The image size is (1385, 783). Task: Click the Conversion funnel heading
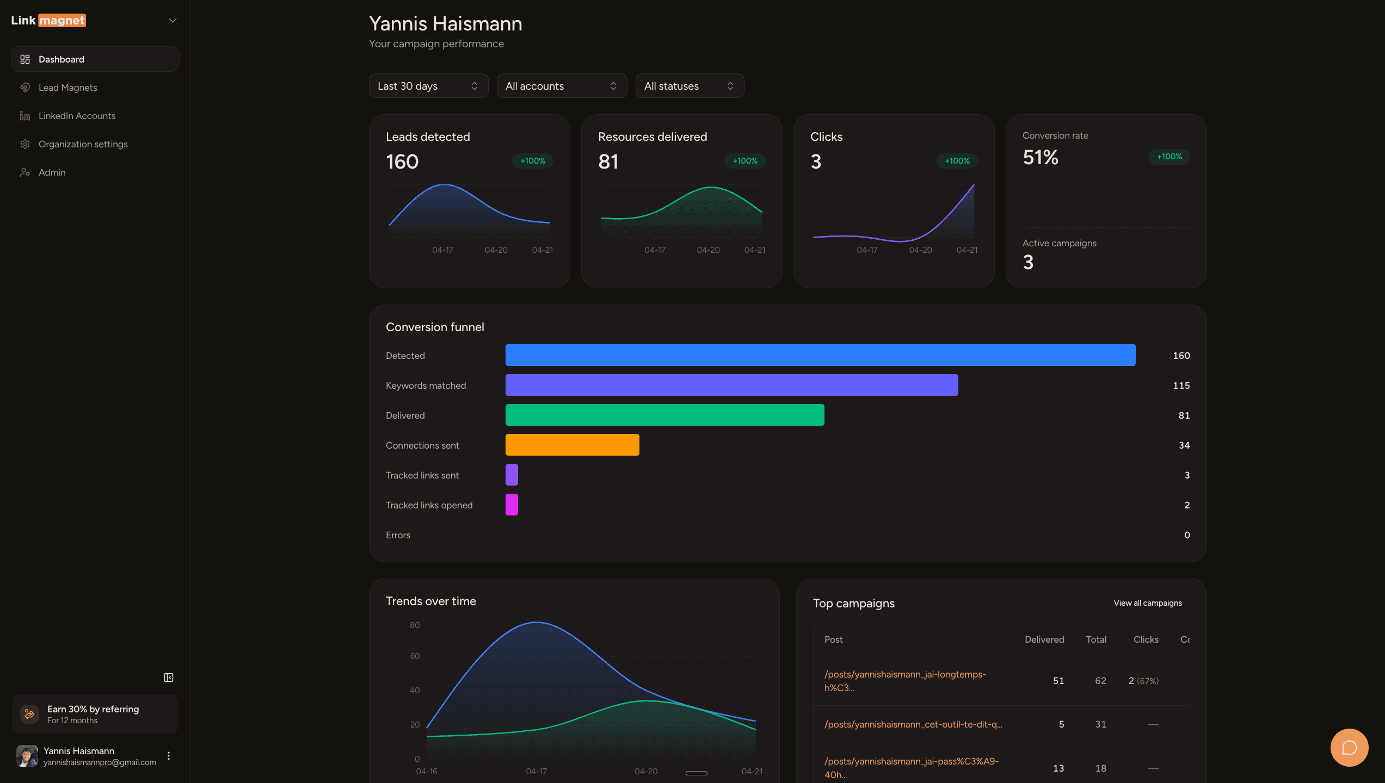(435, 327)
